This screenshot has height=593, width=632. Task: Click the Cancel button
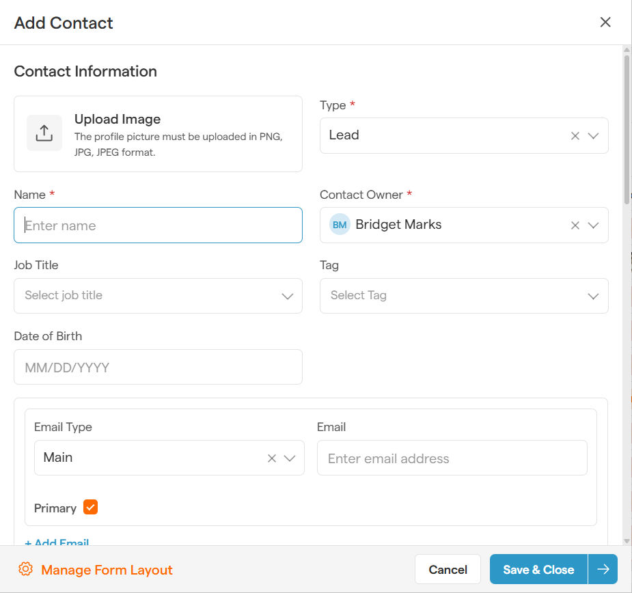448,569
